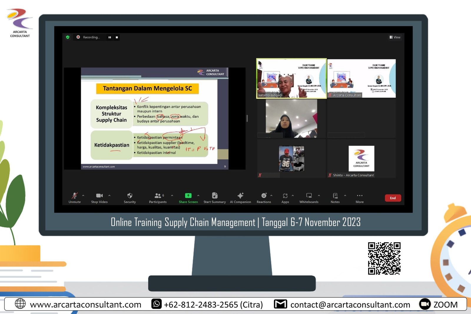Screen dimensions: 471x314
Task: Expand audio options arrow beside Unmute
Action: (x=83, y=195)
